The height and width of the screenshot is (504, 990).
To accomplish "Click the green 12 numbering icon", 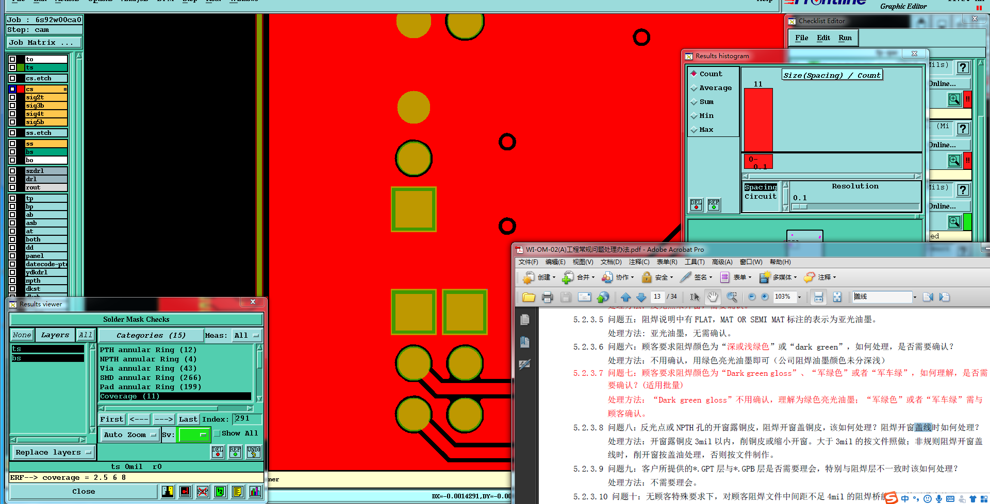I will point(220,492).
